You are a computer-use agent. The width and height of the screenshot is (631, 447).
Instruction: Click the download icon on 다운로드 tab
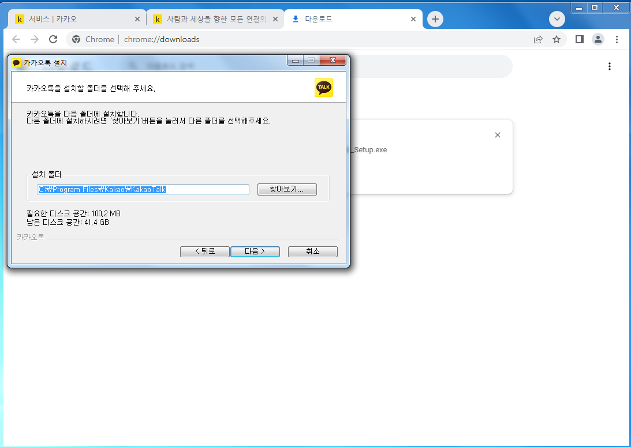click(296, 19)
